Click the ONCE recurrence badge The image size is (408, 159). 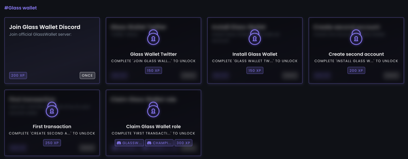tap(87, 76)
